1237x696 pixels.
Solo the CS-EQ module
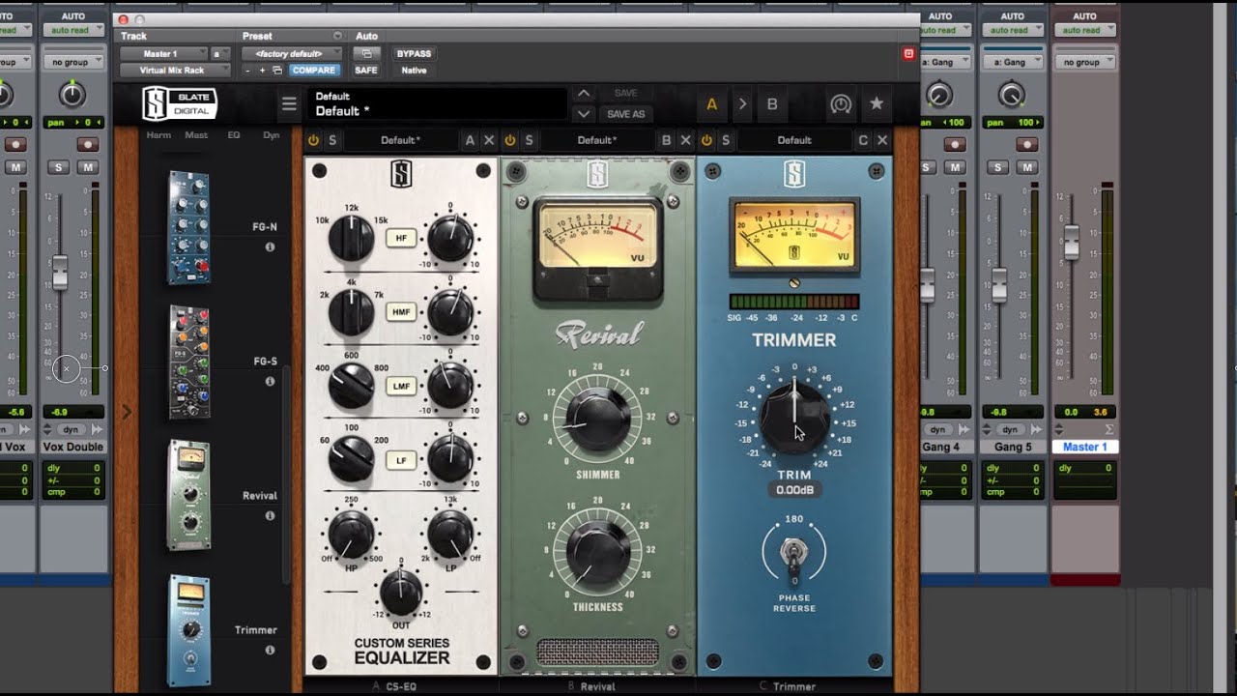pyautogui.click(x=332, y=140)
